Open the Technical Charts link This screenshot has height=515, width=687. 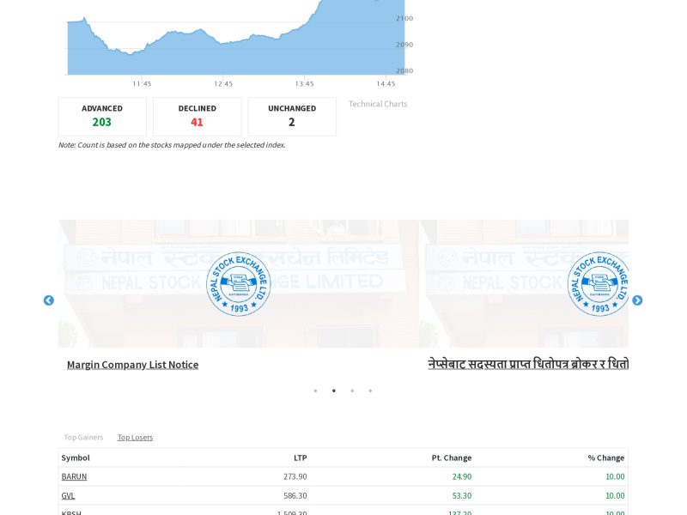tap(378, 104)
